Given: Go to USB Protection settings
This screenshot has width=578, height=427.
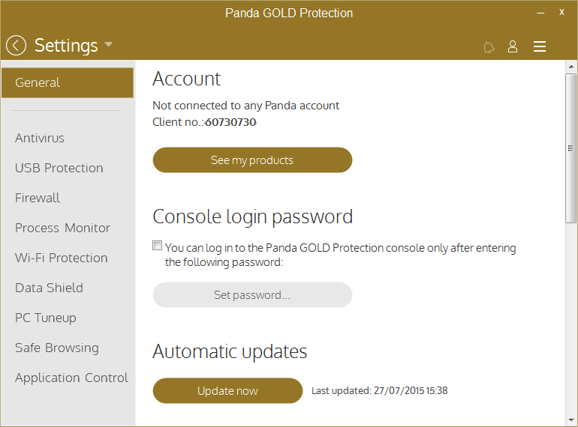Looking at the screenshot, I should coord(59,168).
